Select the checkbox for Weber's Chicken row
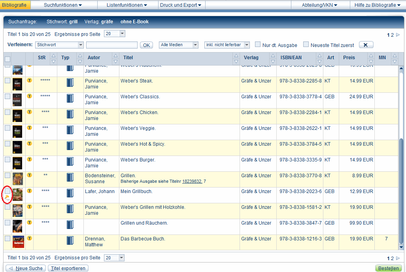Screen dimensions: 406x272 point(8,112)
